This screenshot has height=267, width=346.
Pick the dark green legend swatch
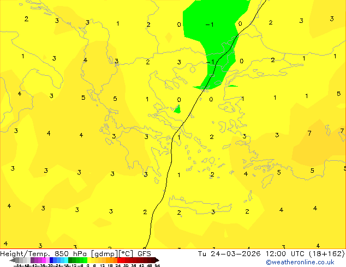click(x=70, y=260)
